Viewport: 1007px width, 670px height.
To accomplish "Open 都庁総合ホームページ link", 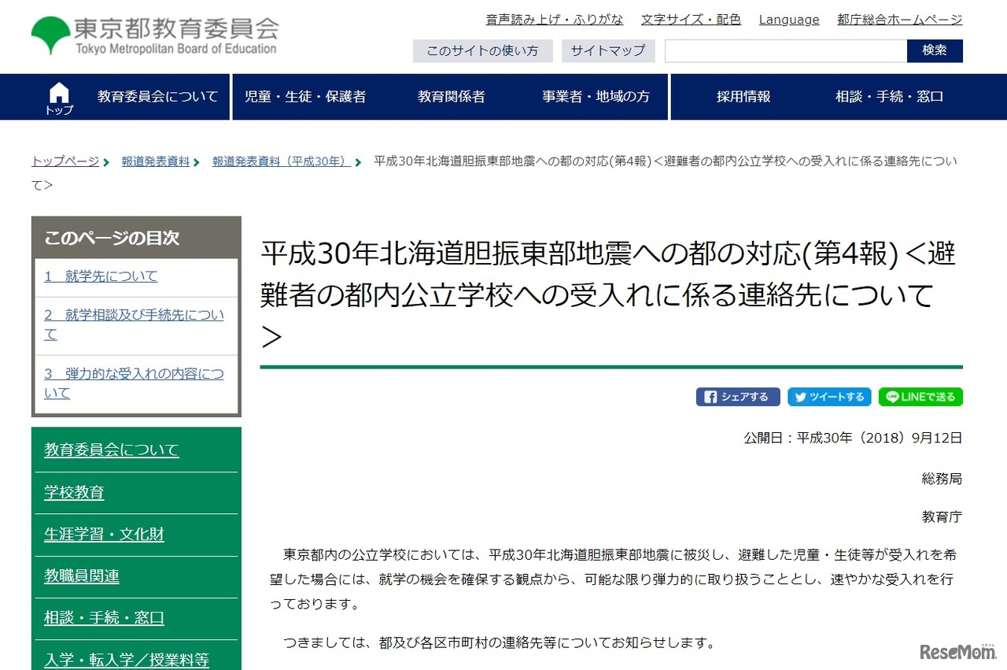I will click(x=899, y=20).
